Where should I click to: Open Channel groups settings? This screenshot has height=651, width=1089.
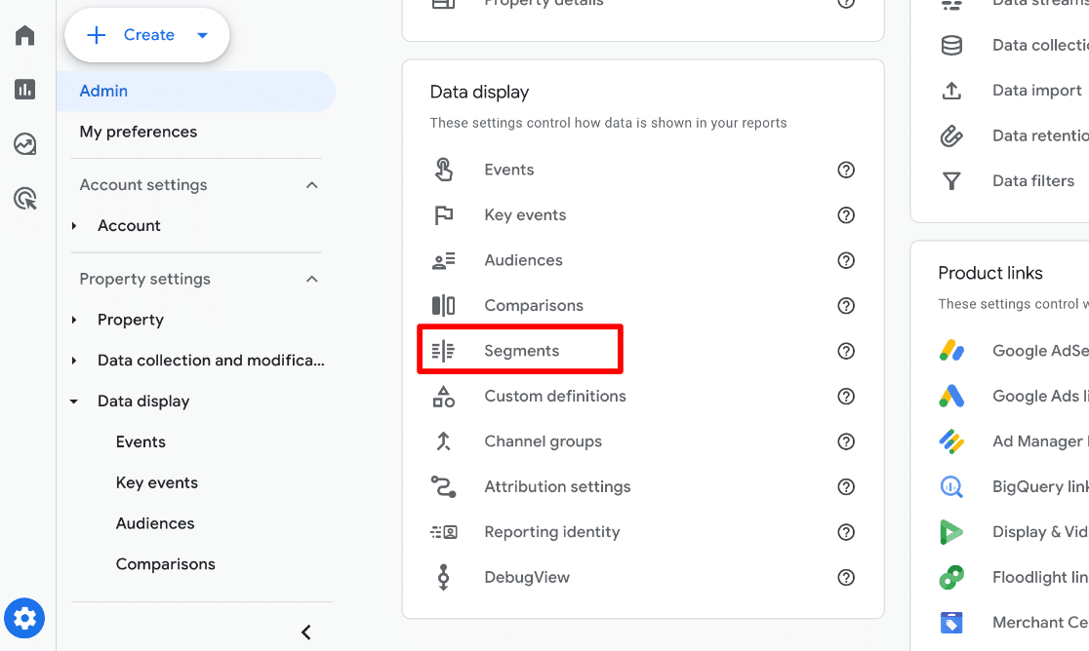(x=543, y=440)
